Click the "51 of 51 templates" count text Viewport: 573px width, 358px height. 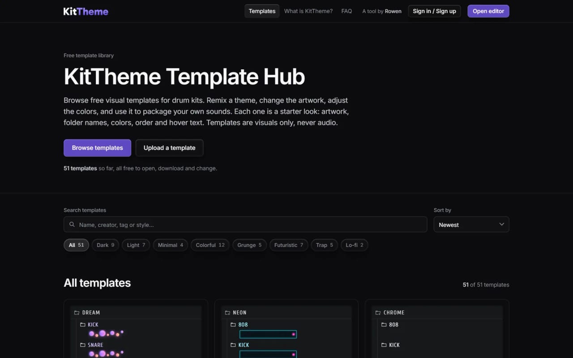tap(486, 285)
